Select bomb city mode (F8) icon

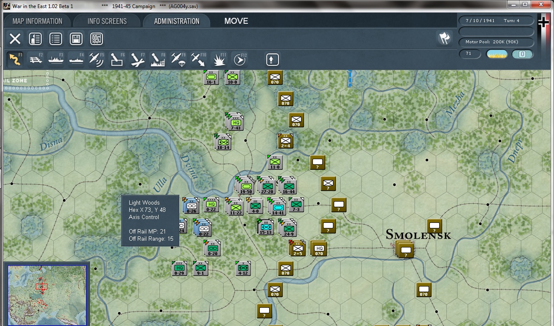pyautogui.click(x=158, y=59)
